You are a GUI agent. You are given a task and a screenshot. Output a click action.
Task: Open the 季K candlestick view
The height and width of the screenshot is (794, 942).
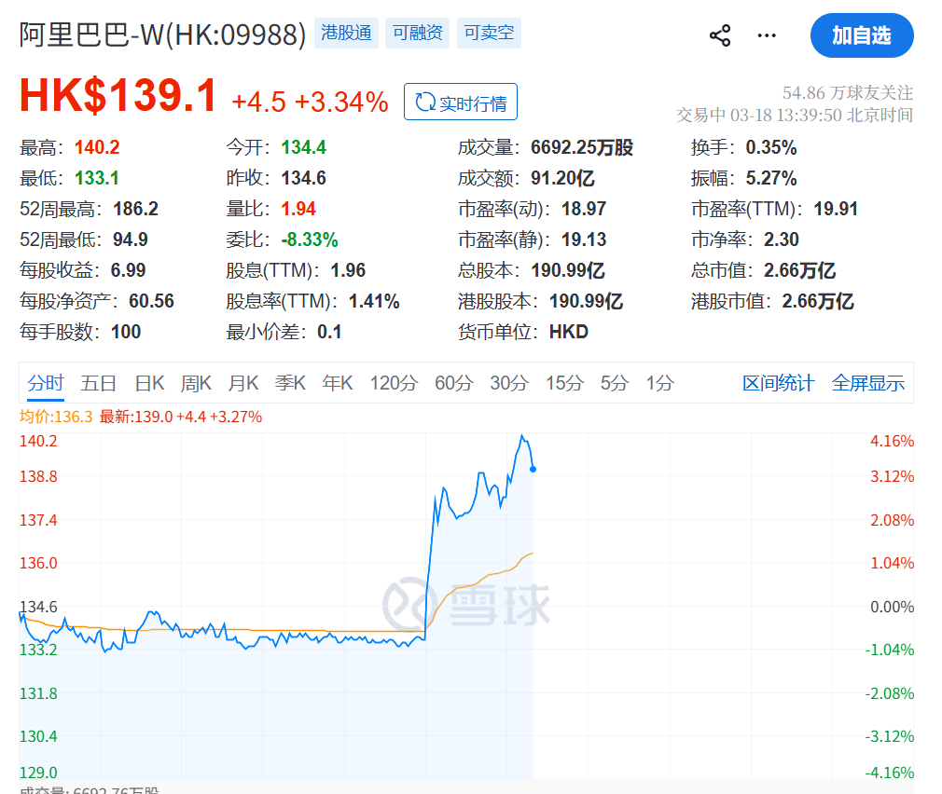[x=290, y=382]
